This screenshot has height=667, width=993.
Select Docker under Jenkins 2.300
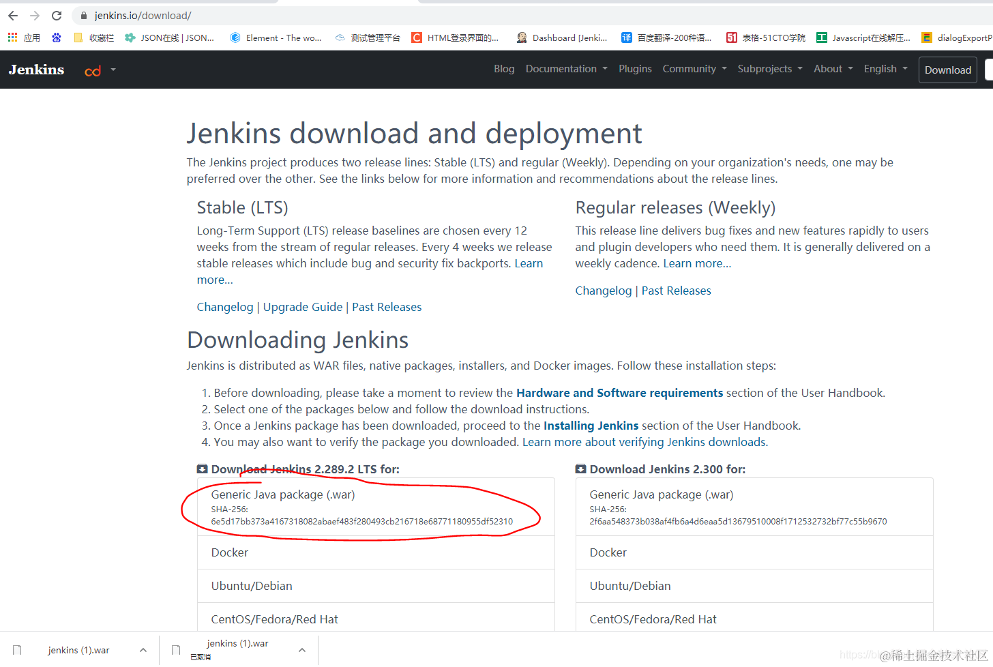pyautogui.click(x=754, y=552)
